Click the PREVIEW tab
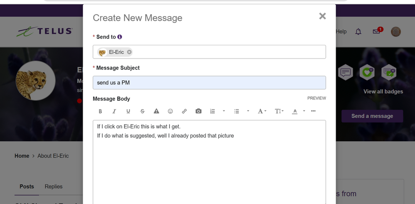This screenshot has width=415, height=204. (317, 98)
